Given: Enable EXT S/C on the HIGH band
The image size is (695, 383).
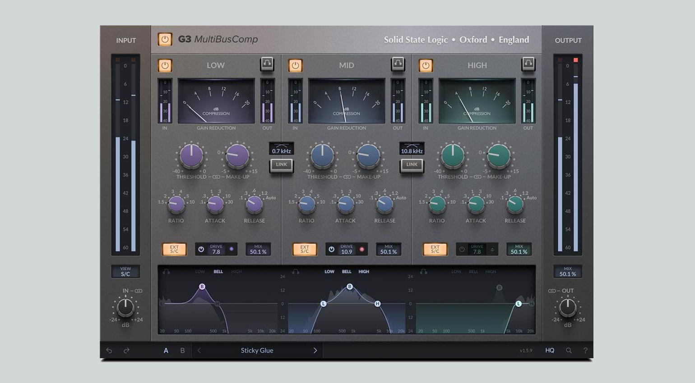Looking at the screenshot, I should pyautogui.click(x=435, y=248).
